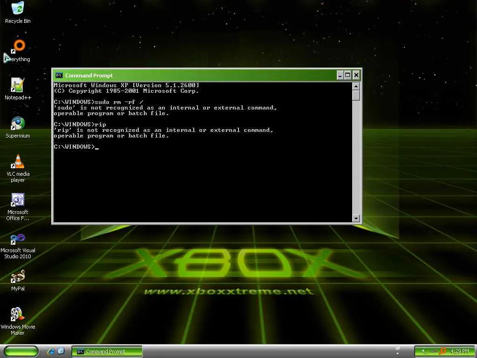Click the green Start button
The image size is (477, 358).
click(21, 351)
